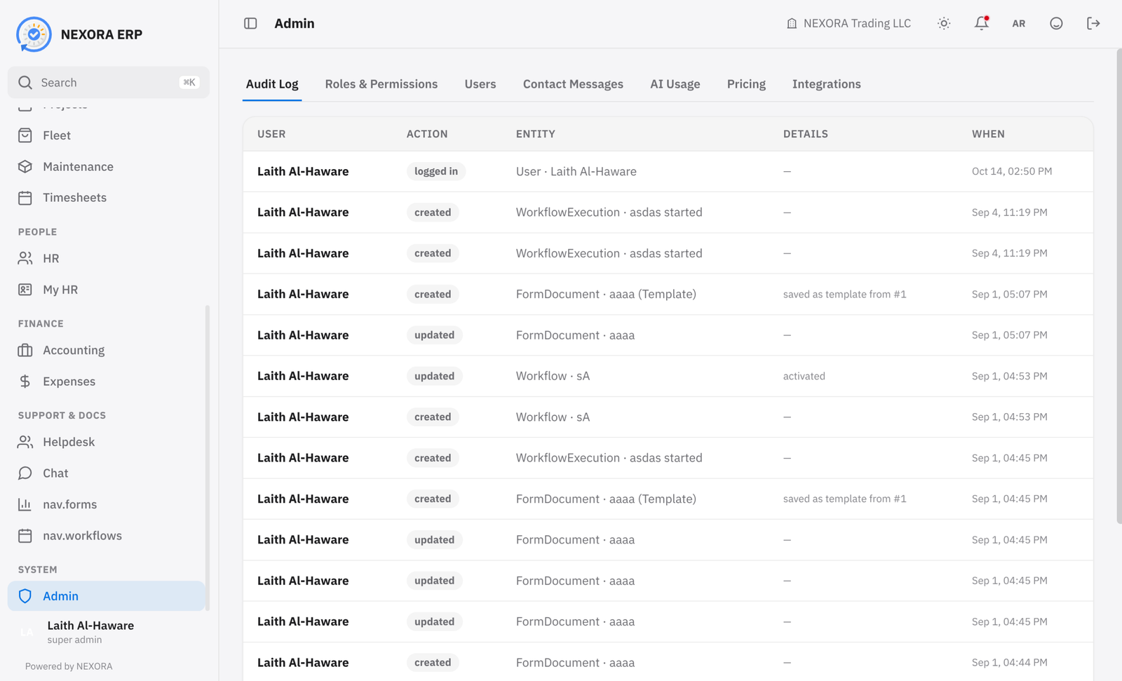Click 'User · Laith Al-Haware' entity cell
The height and width of the screenshot is (681, 1122).
[x=576, y=171]
